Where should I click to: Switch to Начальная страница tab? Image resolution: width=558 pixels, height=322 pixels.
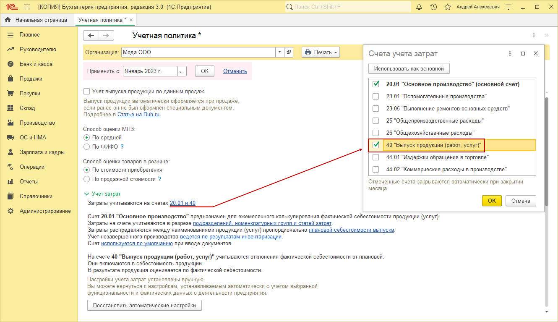click(36, 20)
